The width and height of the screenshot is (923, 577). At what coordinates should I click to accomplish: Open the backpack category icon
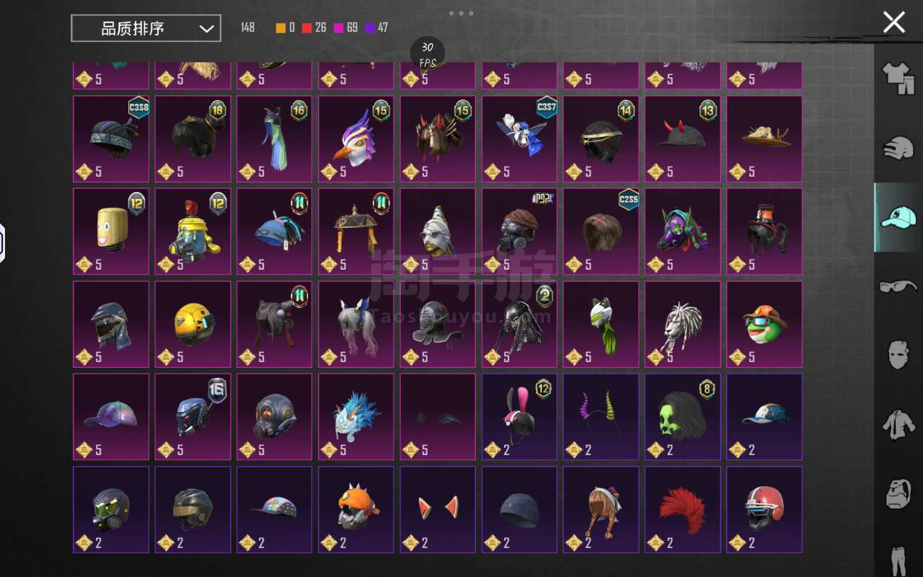click(x=898, y=493)
